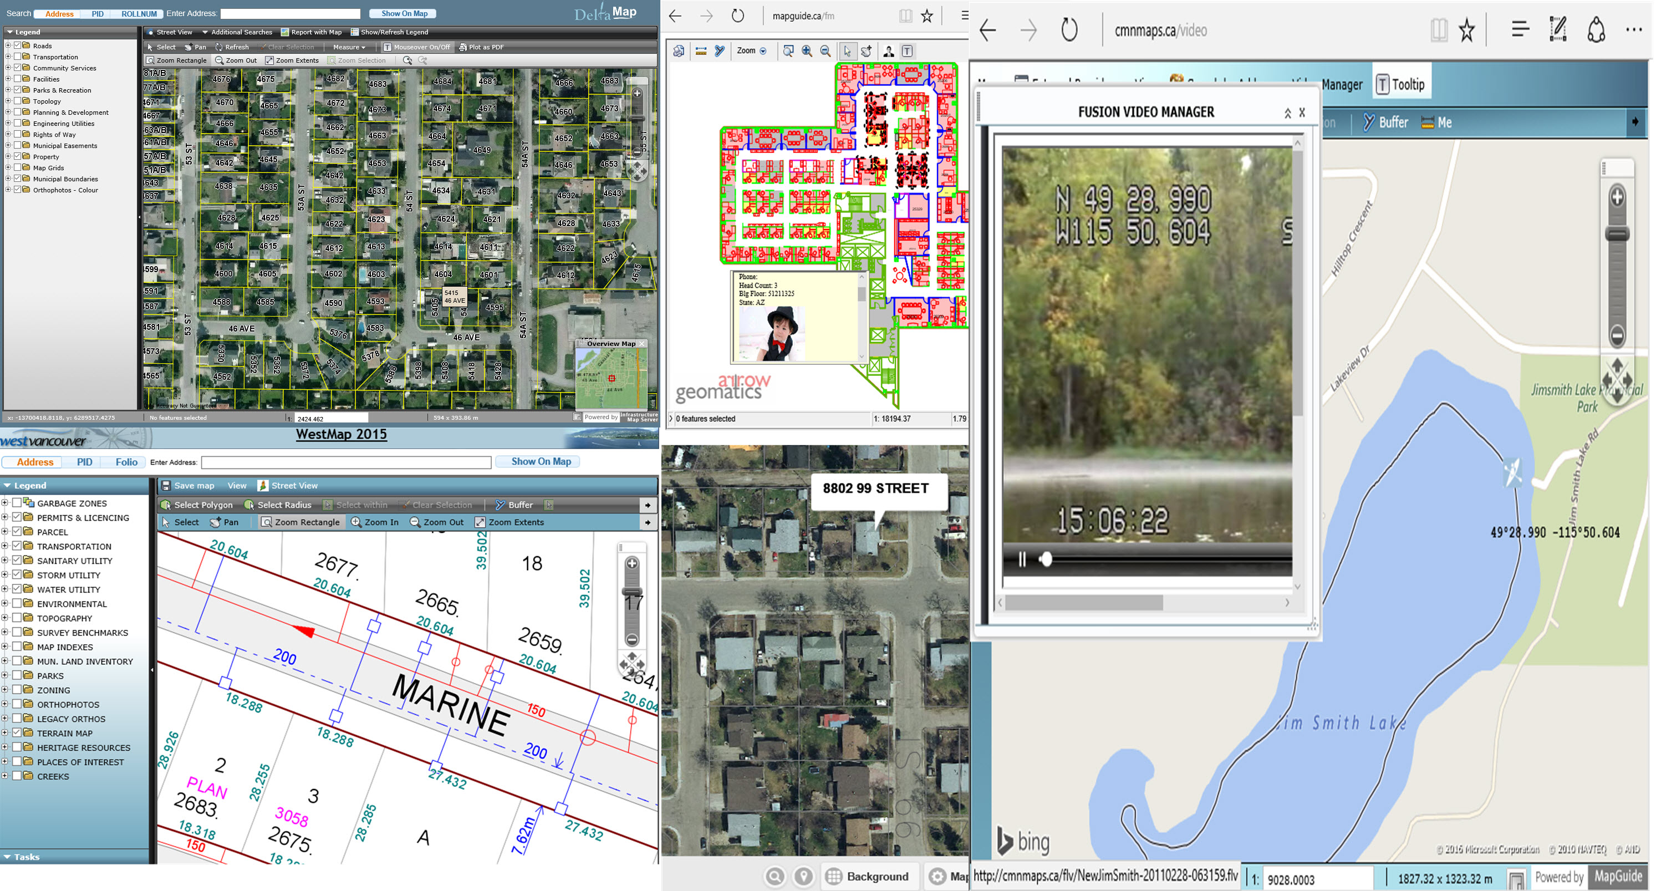
Task: Open the Zoom dropdown in mapguide.ca toolbar
Action: (752, 51)
